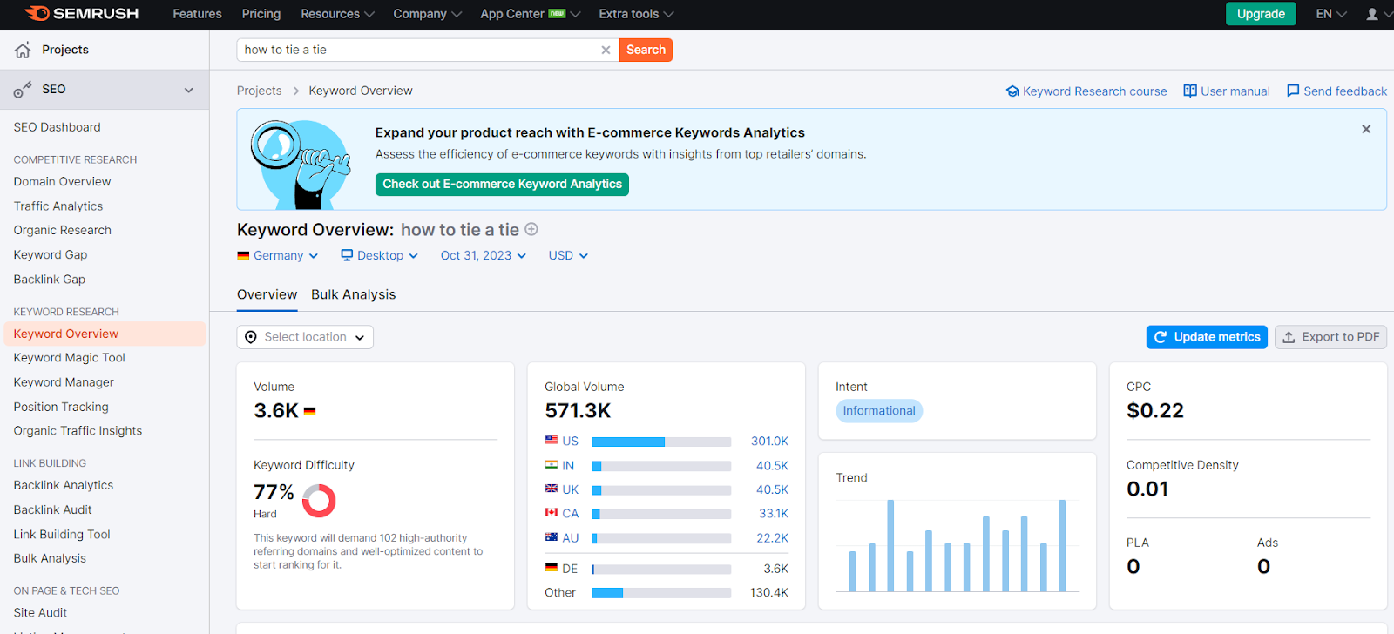Click the Other volume bar

point(661,593)
